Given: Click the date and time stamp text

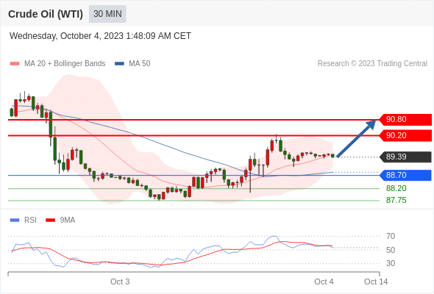Looking at the screenshot, I should (x=100, y=36).
